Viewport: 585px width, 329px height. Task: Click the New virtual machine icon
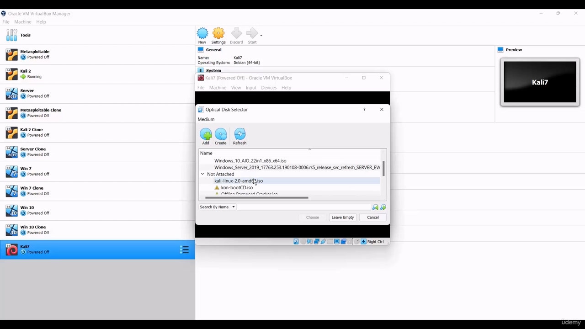[202, 33]
